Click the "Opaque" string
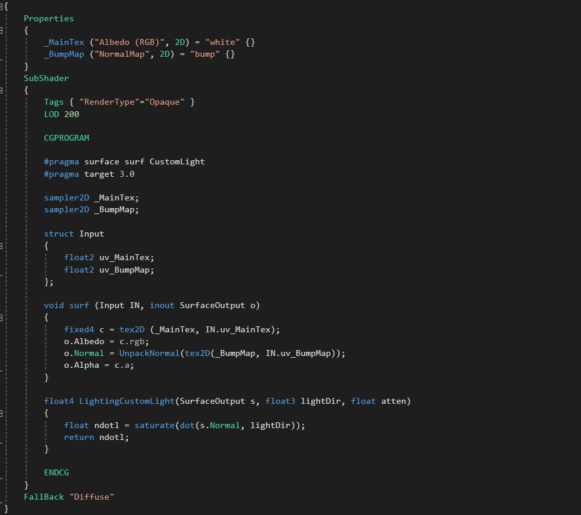The height and width of the screenshot is (515, 581). [x=164, y=102]
